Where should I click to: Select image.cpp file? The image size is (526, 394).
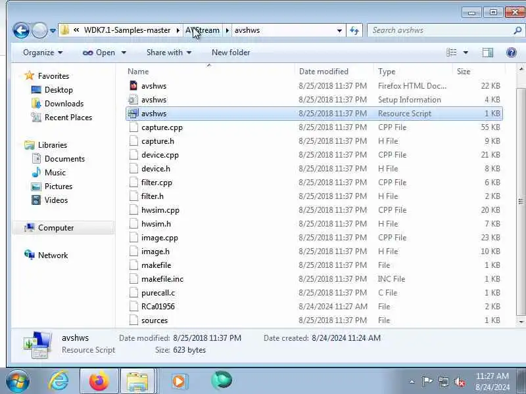[314, 238]
